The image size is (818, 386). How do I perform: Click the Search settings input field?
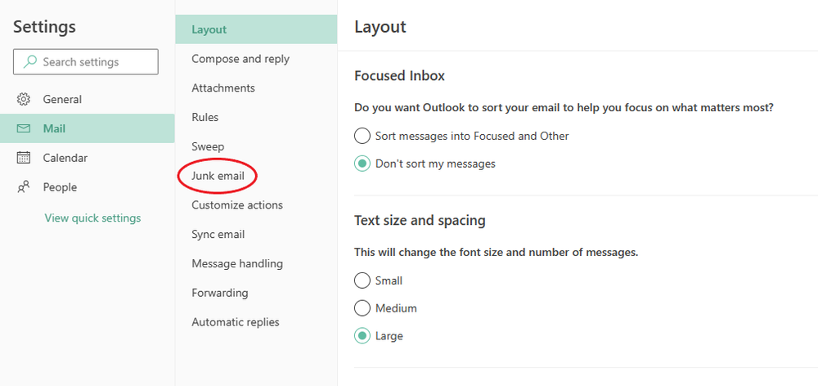pyautogui.click(x=86, y=61)
